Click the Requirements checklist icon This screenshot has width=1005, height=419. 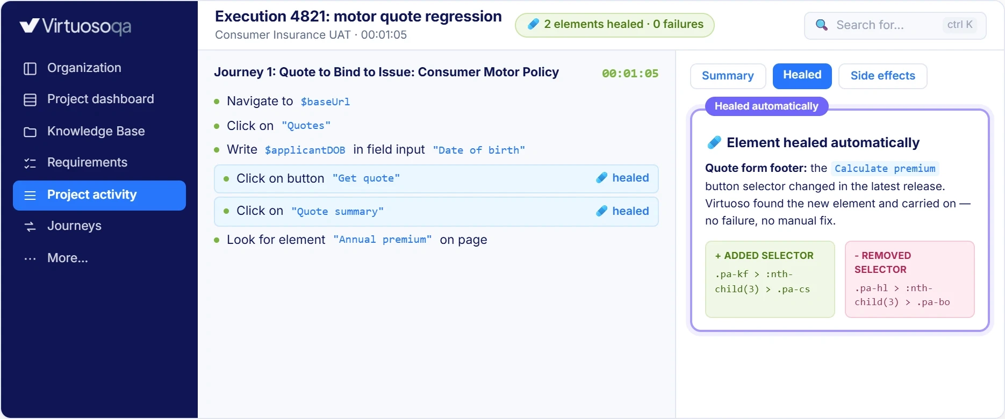pyautogui.click(x=30, y=163)
